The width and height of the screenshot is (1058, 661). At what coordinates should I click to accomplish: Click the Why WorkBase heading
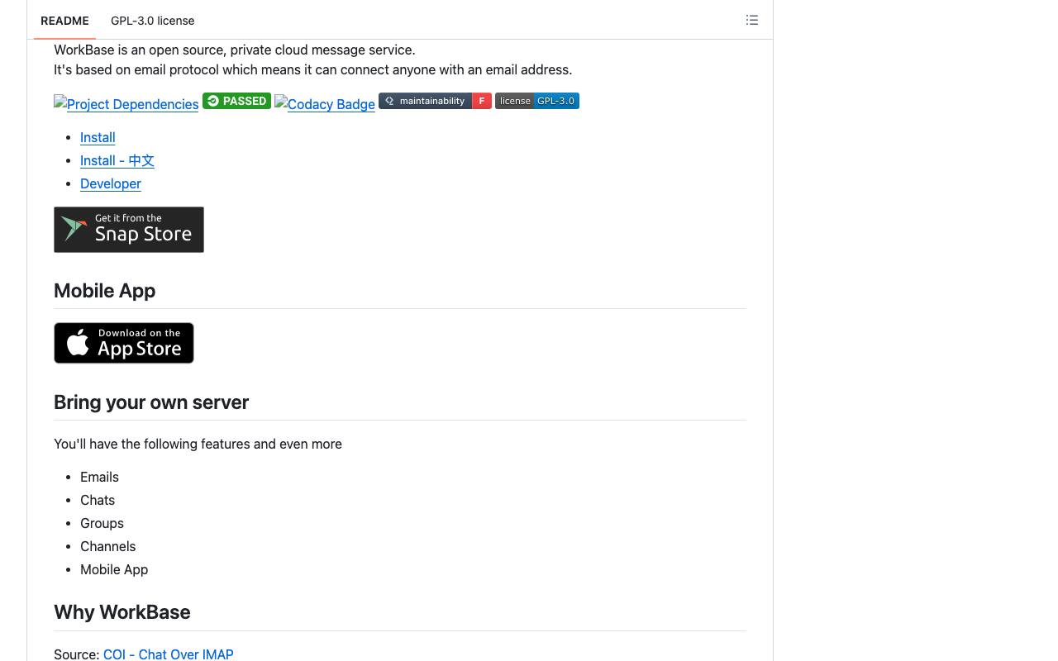coord(122,612)
